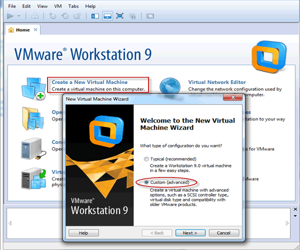This screenshot has height=250, width=300.
Task: Click the Unity mode toolbar icon
Action: pyautogui.click(x=132, y=16)
